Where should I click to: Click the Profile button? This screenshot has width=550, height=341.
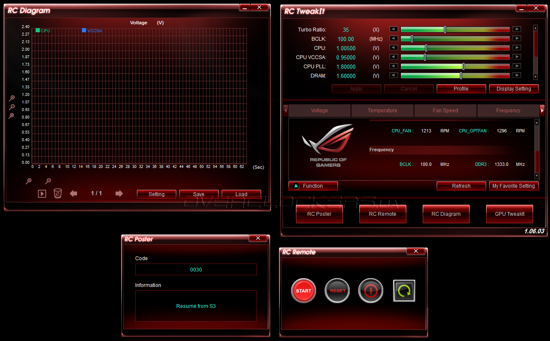coord(461,89)
